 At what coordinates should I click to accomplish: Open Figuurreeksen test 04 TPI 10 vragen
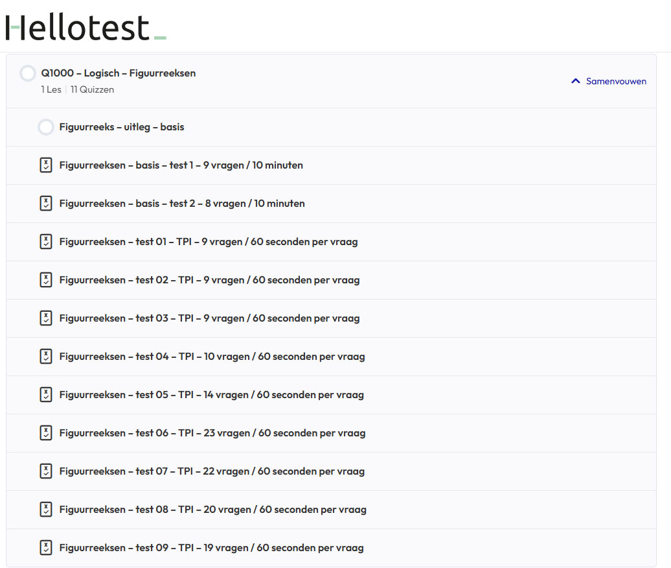(212, 357)
